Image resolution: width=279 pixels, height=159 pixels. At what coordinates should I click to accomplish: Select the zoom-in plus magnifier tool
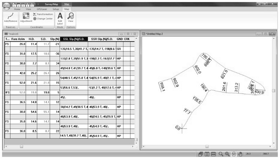[x=227, y=155]
